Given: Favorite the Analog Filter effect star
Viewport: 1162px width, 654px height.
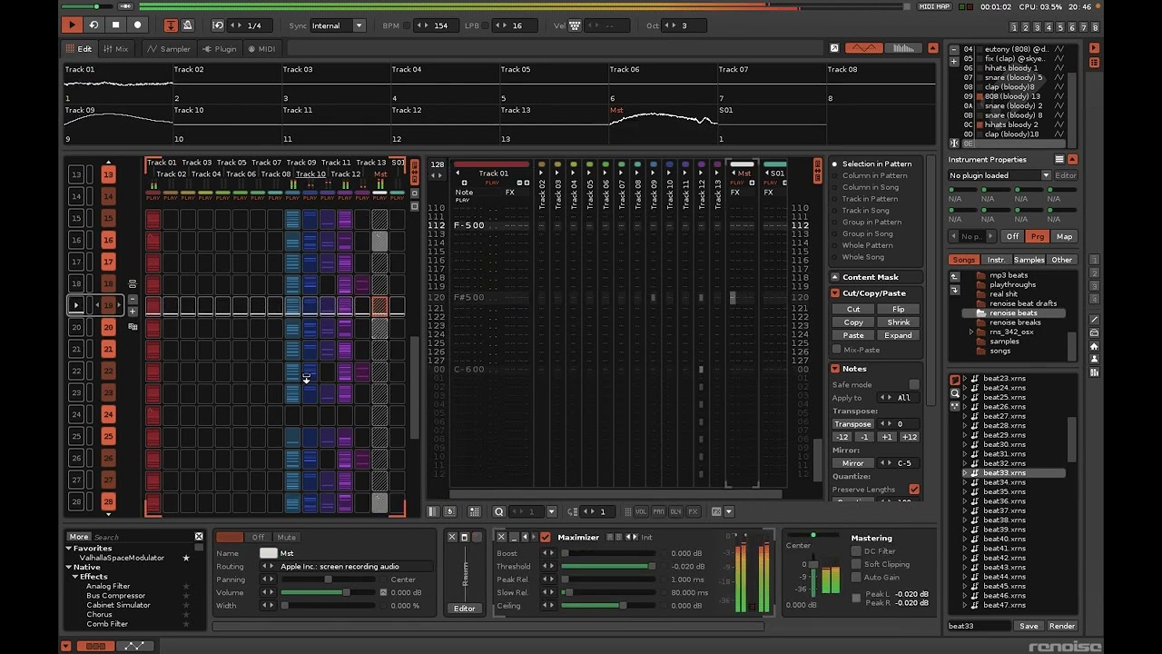Looking at the screenshot, I should (186, 587).
